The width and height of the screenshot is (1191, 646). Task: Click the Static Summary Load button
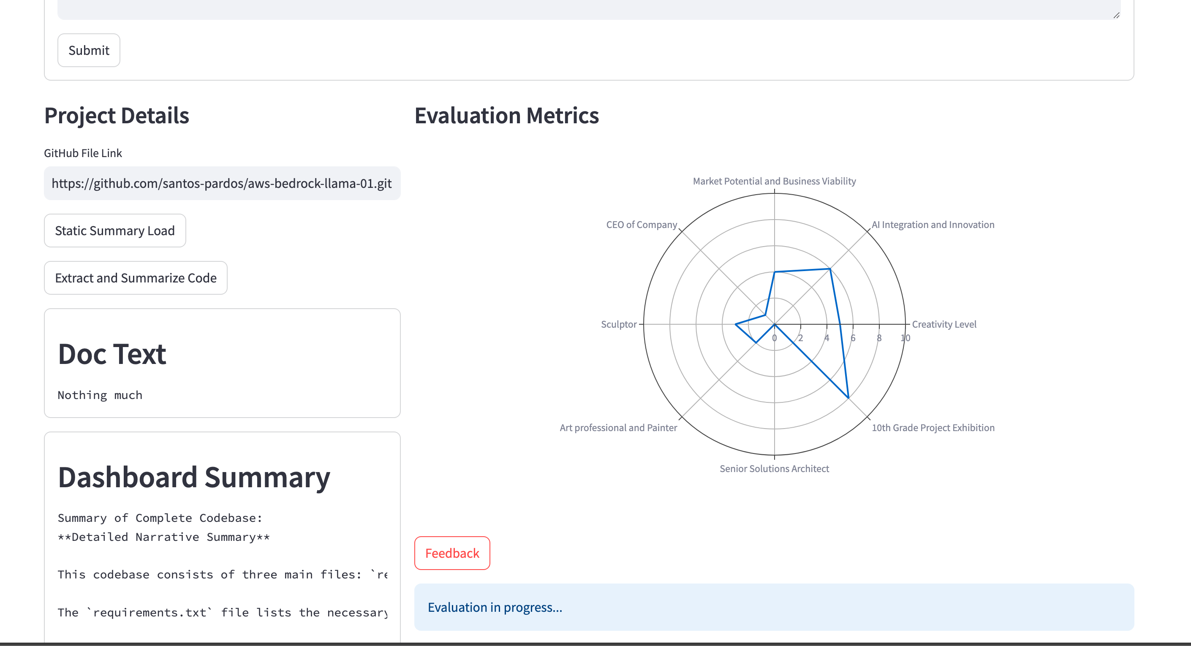(x=114, y=231)
